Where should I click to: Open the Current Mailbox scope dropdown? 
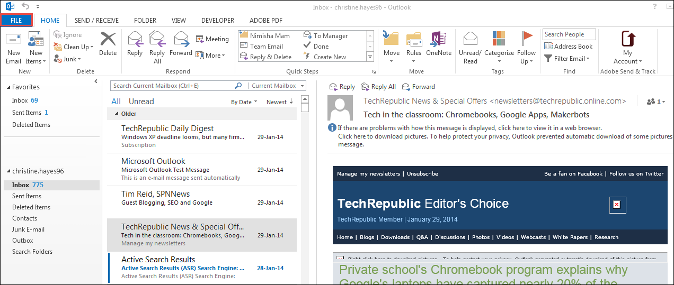(277, 86)
